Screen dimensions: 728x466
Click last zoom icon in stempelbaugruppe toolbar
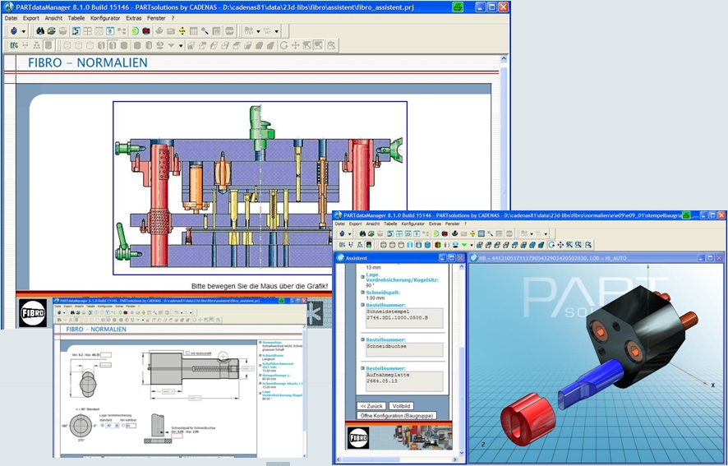click(587, 245)
